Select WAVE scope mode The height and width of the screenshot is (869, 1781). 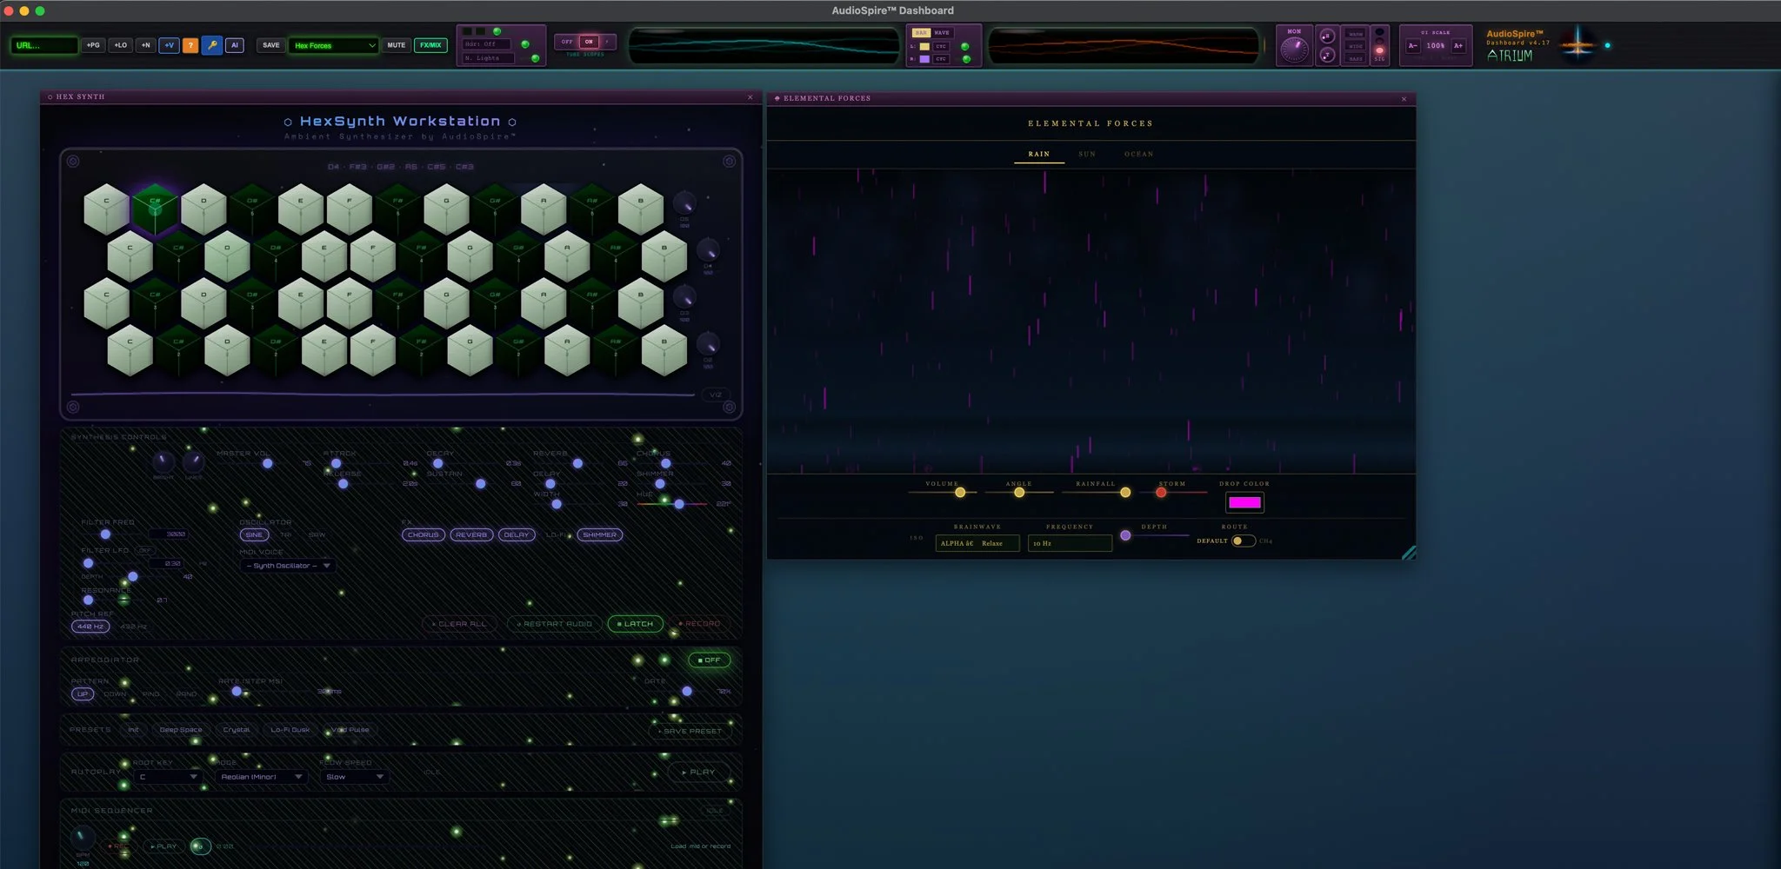point(942,33)
